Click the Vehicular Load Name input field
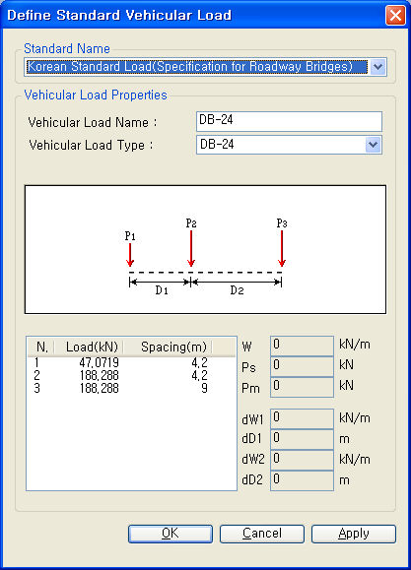Viewport: 411px width, 570px height. click(289, 121)
